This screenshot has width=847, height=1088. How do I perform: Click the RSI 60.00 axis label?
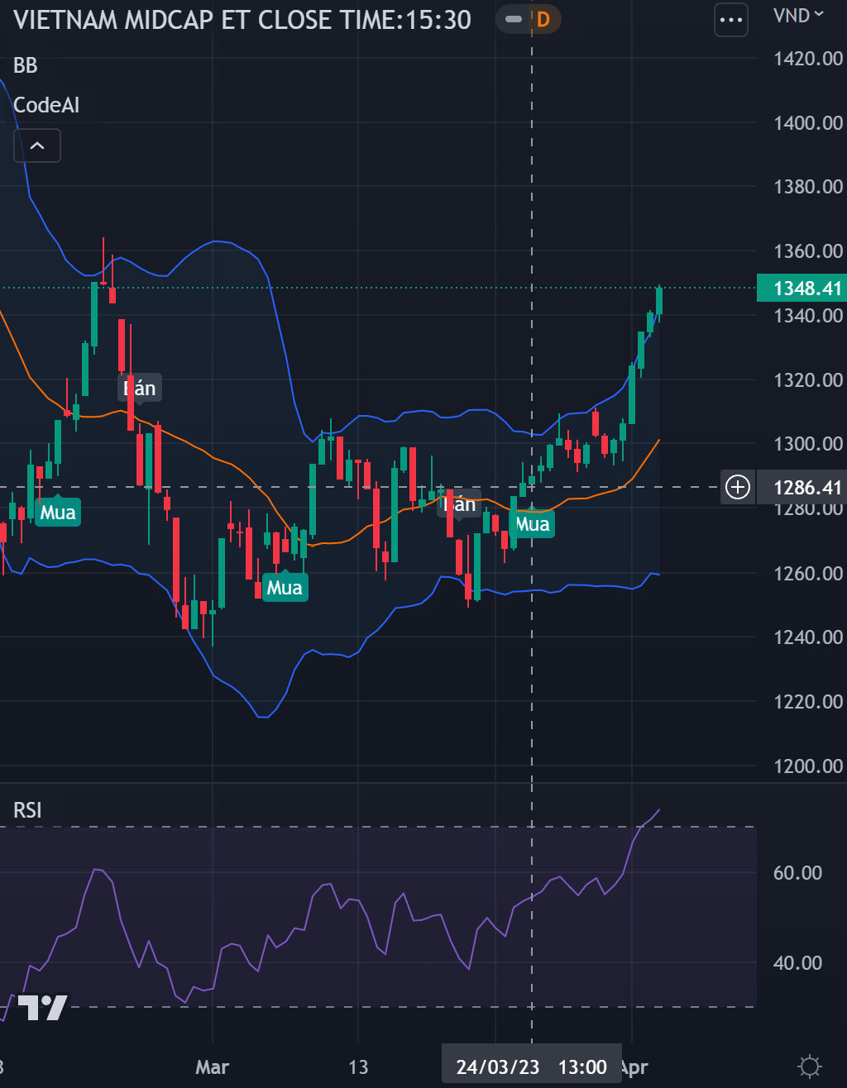click(797, 873)
